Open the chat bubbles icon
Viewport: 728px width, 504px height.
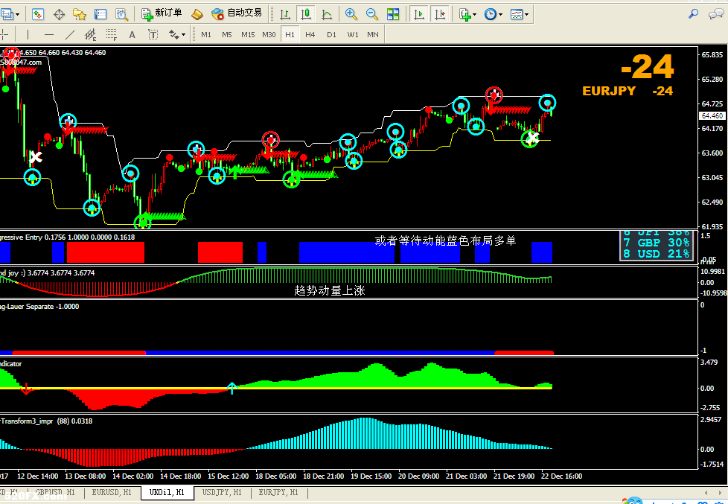coord(715,14)
